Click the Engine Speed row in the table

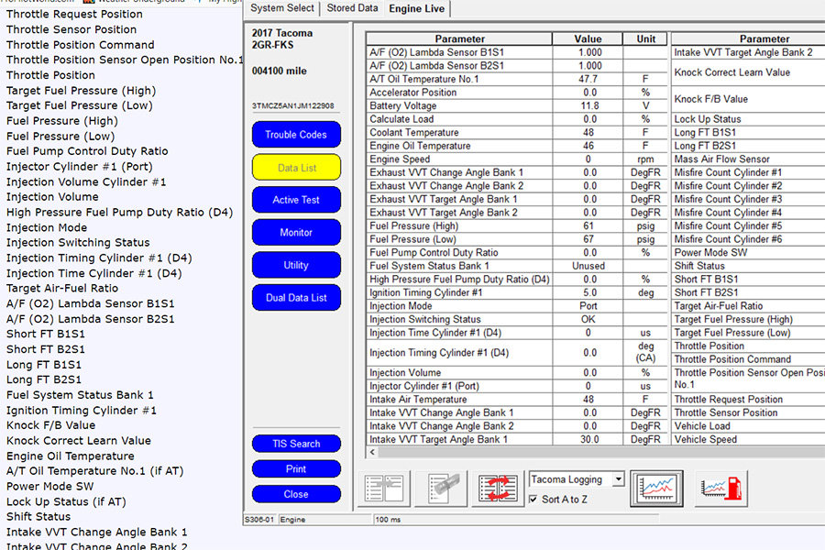coord(517,159)
